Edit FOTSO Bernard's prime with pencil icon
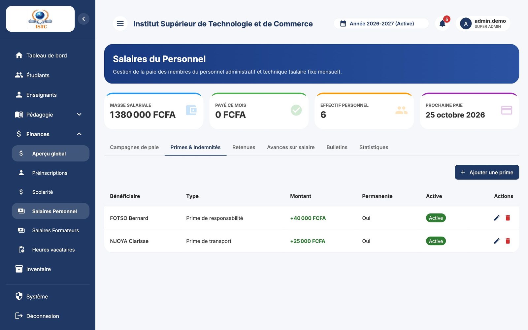 (497, 218)
